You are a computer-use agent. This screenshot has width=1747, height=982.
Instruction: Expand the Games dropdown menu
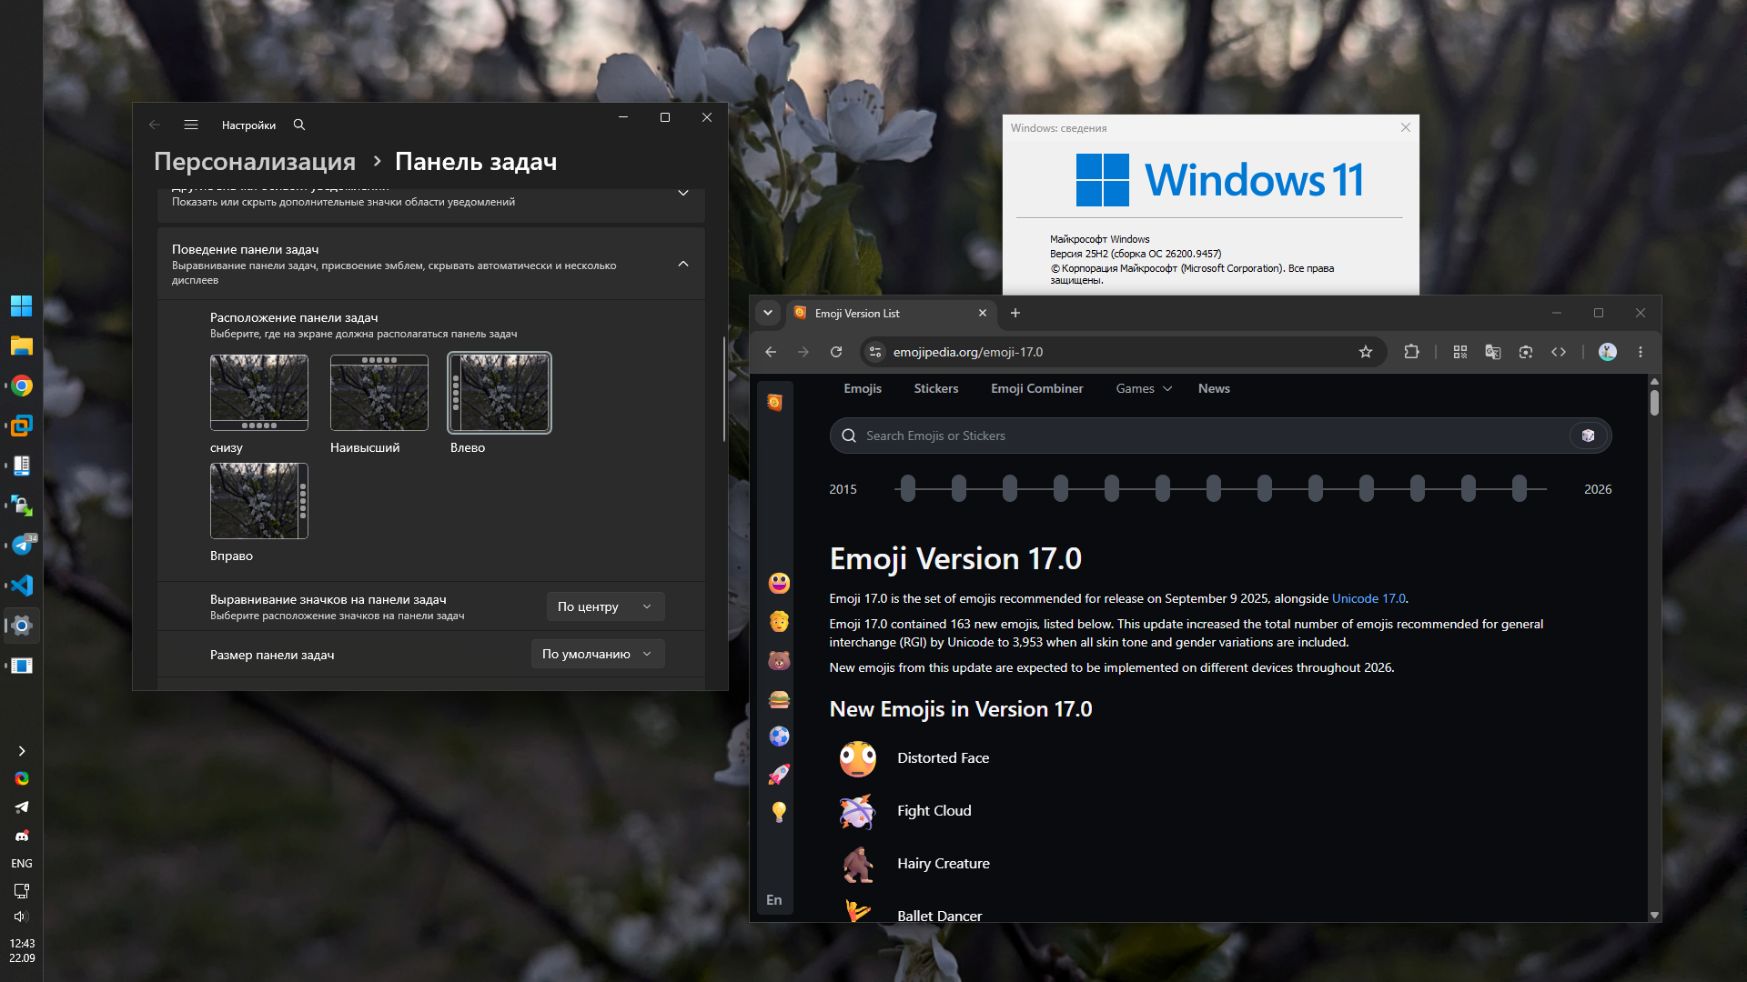(1144, 388)
